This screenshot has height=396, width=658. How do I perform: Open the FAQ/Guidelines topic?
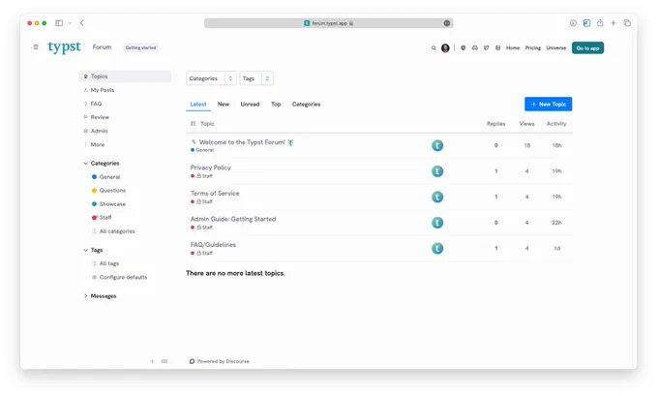[213, 244]
